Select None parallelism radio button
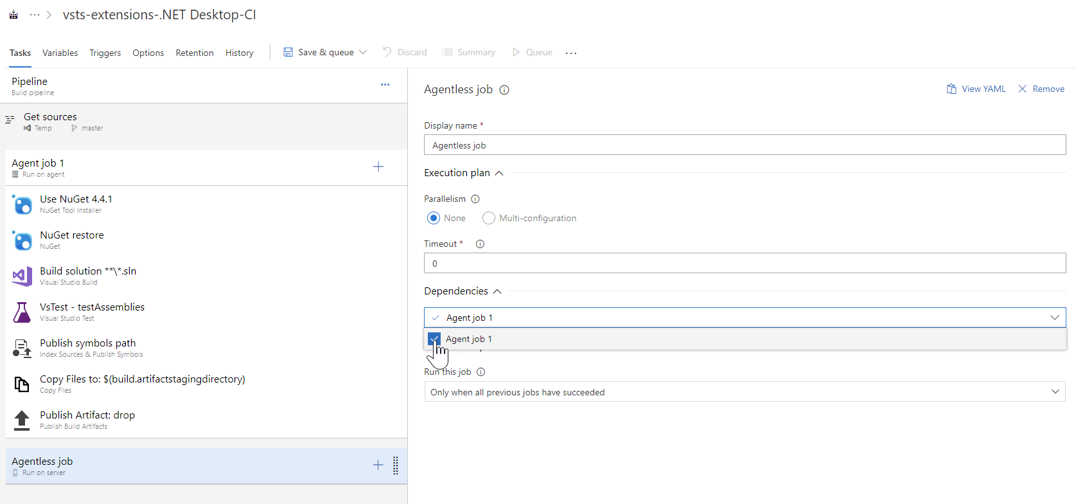The image size is (1076, 504). (434, 218)
